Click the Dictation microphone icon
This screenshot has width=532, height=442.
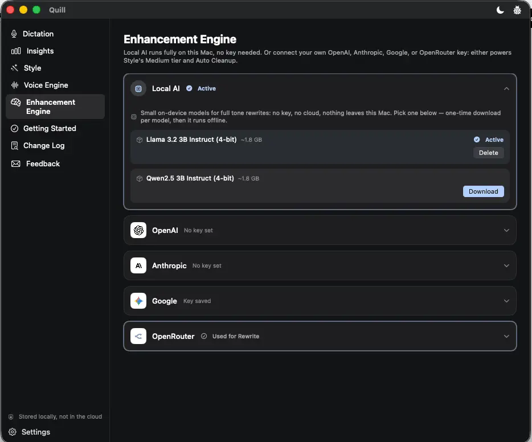tap(14, 34)
